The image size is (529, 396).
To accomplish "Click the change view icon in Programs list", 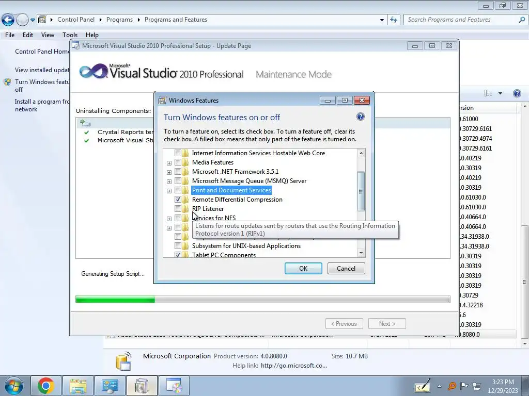I will (488, 93).
